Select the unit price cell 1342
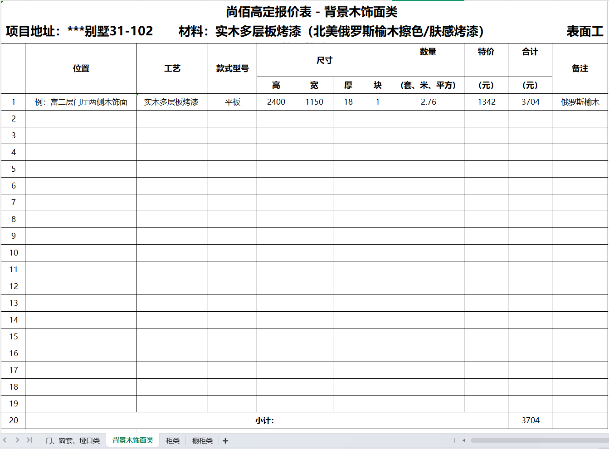 point(486,102)
